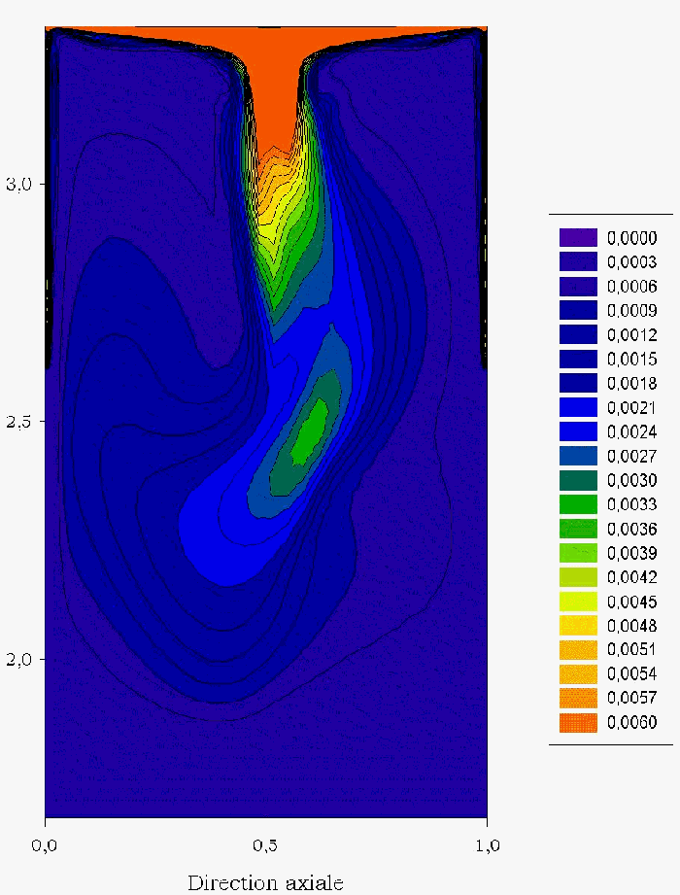Click the legend value text 0,0000

click(x=632, y=238)
